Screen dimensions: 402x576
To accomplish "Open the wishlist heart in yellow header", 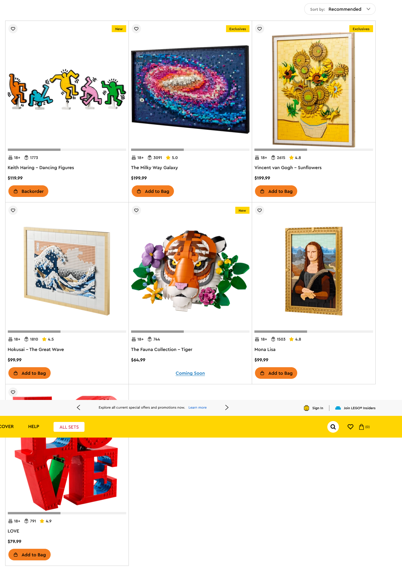I will (350, 427).
